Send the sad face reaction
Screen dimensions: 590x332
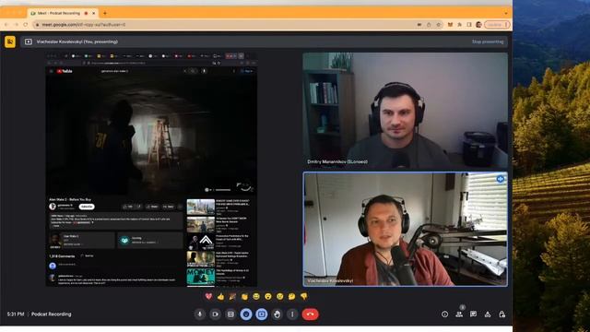[280, 296]
